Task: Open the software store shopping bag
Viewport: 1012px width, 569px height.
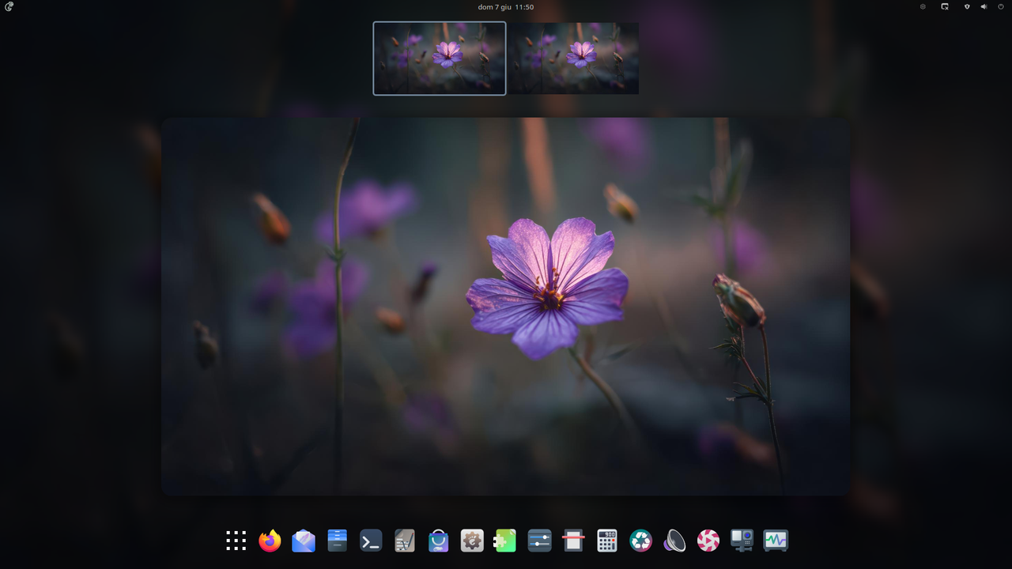Action: point(439,541)
